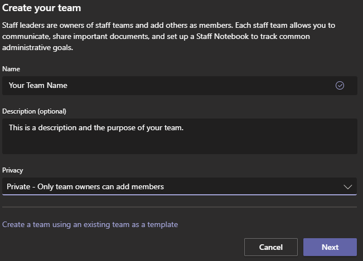This screenshot has width=363, height=261.
Task: Focus the Your Team Name field
Action: (x=167, y=85)
